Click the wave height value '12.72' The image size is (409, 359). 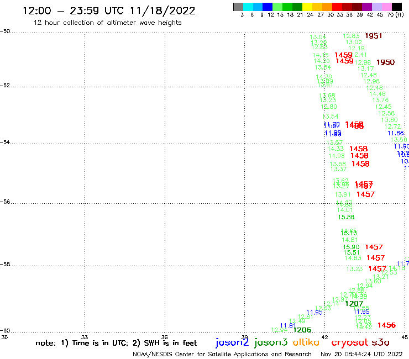coord(392,126)
